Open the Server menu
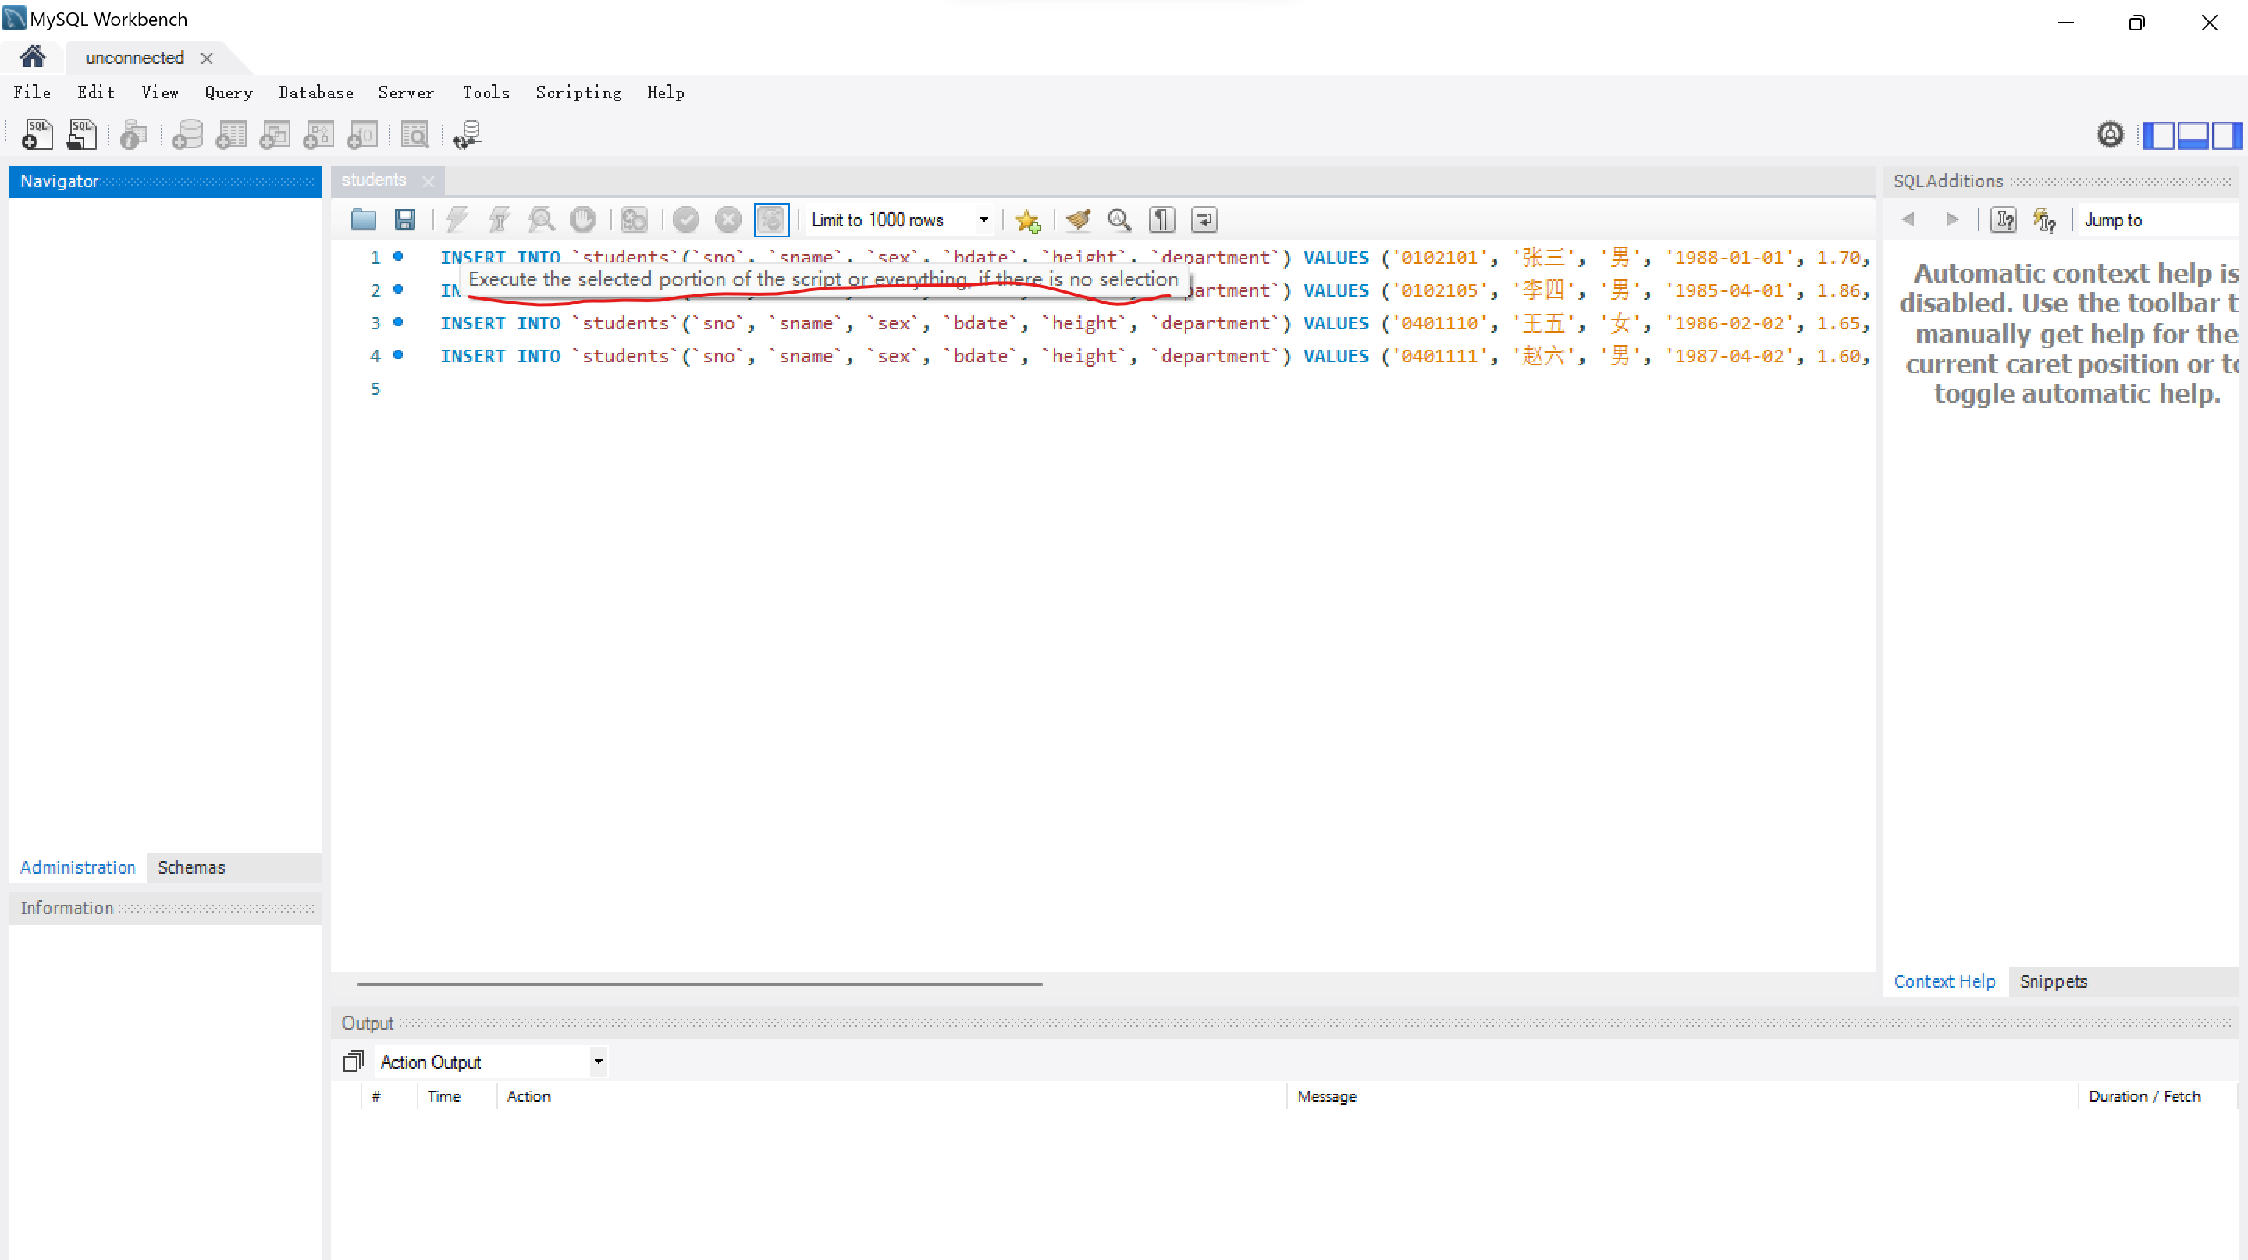This screenshot has height=1260, width=2248. [406, 92]
